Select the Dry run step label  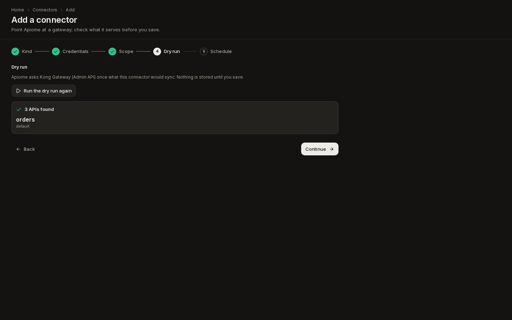172,52
